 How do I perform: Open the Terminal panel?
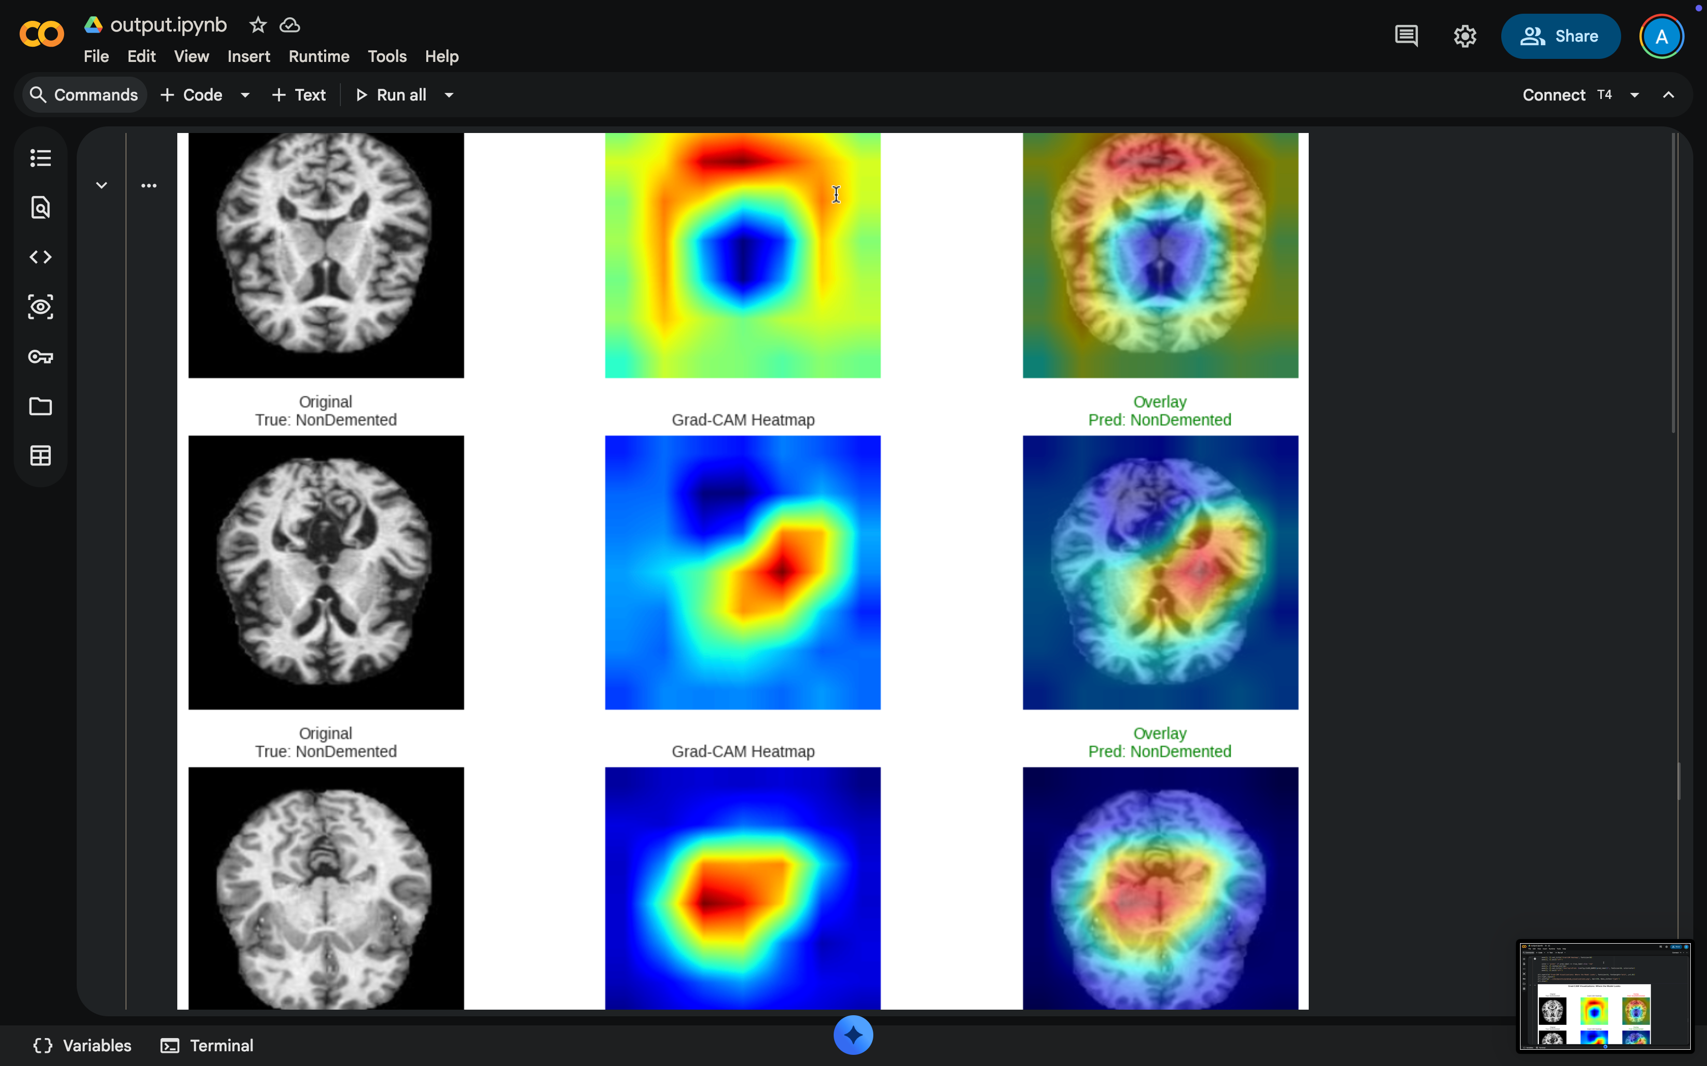coord(207,1045)
